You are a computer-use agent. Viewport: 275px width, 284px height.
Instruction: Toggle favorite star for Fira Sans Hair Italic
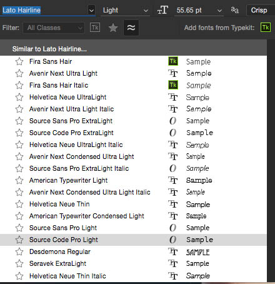click(x=19, y=85)
